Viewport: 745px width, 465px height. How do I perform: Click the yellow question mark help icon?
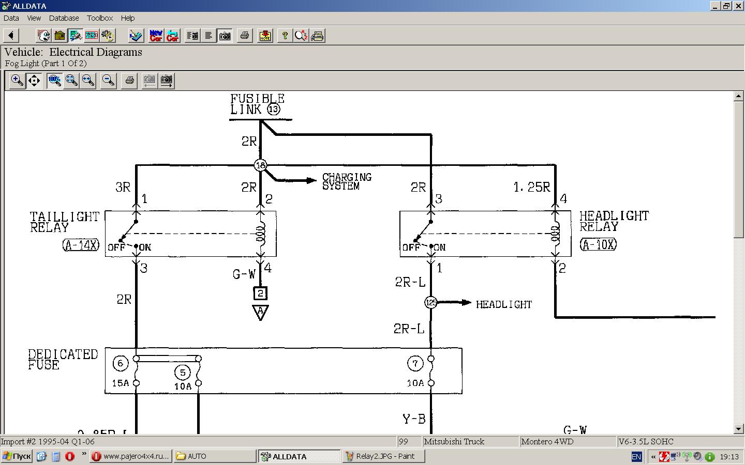click(x=285, y=36)
